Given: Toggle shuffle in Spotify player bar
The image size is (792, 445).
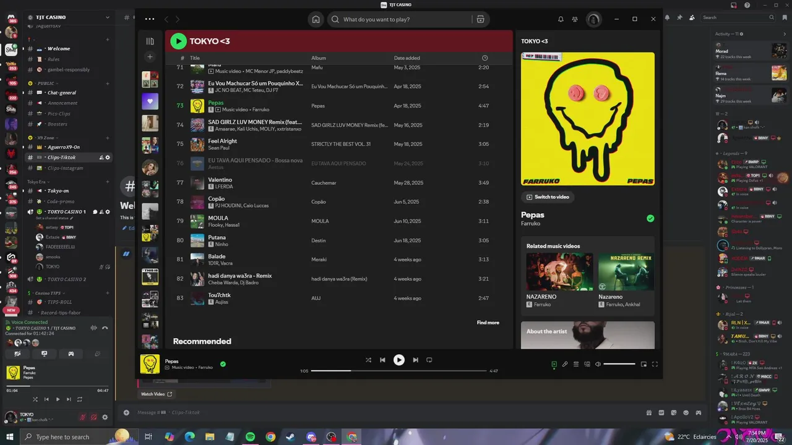Looking at the screenshot, I should pos(369,360).
